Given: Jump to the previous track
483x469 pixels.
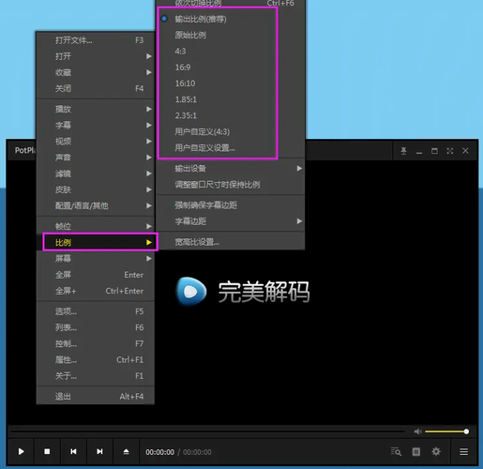Looking at the screenshot, I should [73, 451].
